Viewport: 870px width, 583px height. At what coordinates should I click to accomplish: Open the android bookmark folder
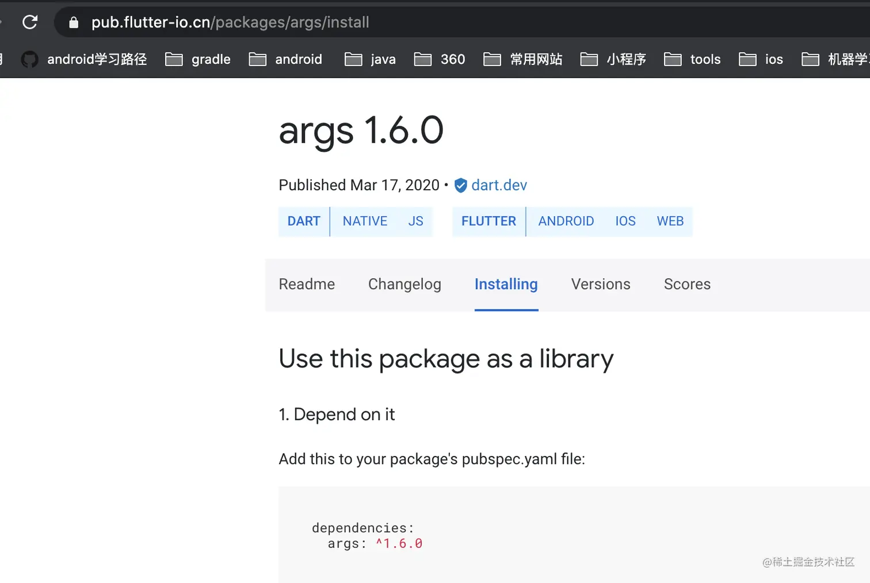[285, 59]
